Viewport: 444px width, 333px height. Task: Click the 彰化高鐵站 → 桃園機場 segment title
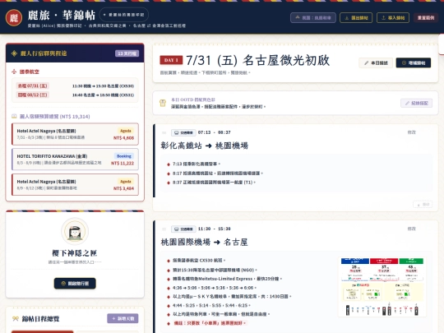(x=205, y=146)
